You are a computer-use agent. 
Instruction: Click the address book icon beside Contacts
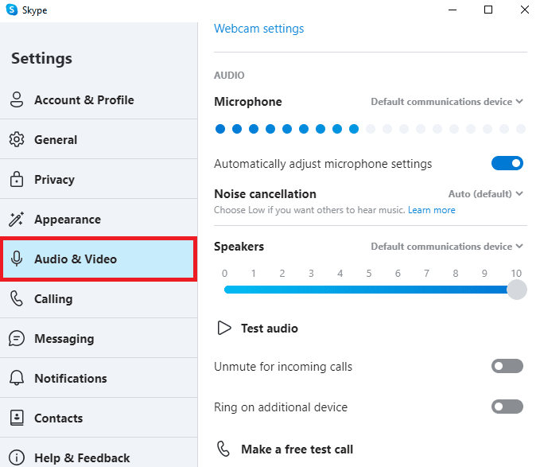17,418
